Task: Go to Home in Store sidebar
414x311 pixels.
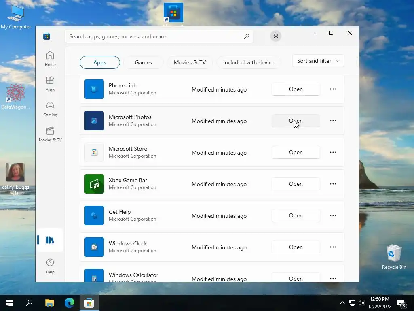Action: [x=50, y=59]
